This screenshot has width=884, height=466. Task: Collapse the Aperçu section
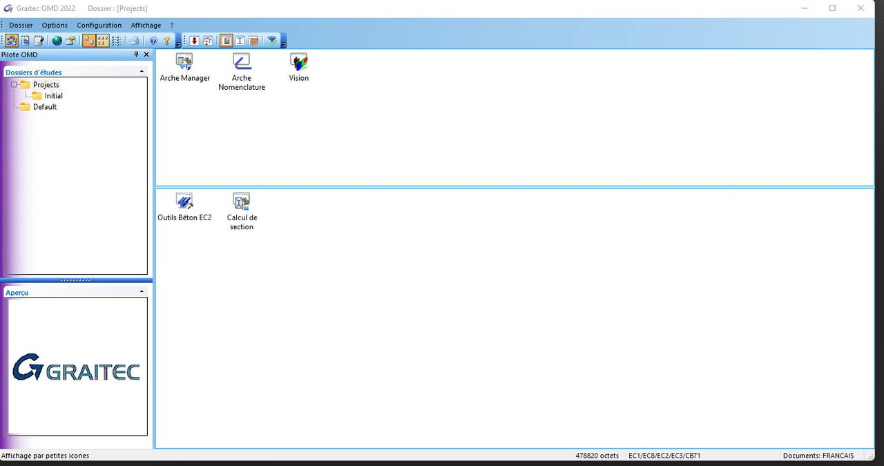point(142,292)
